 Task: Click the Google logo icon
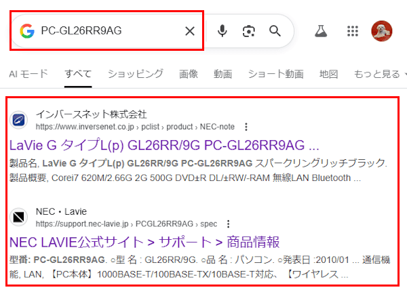(x=27, y=31)
